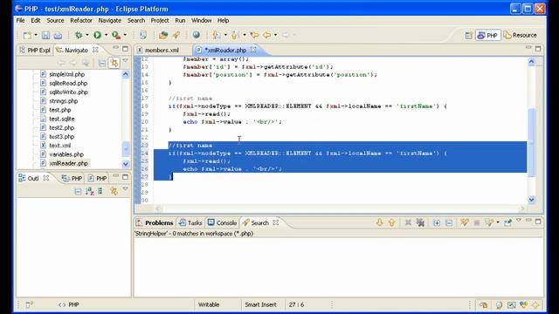The image size is (559, 314).
Task: Click the 'Writable' status bar entry
Action: click(x=209, y=304)
